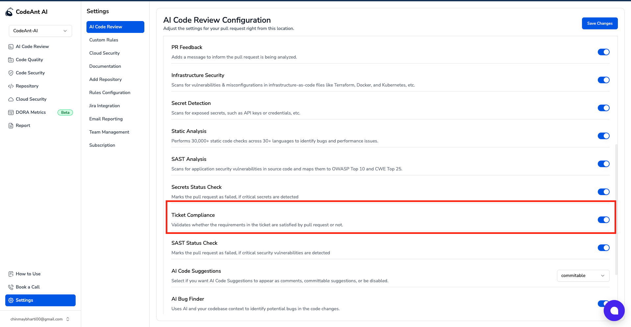Open the CodeAnt-AI organization dropdown
Viewport: 631px width, 327px height.
(40, 31)
